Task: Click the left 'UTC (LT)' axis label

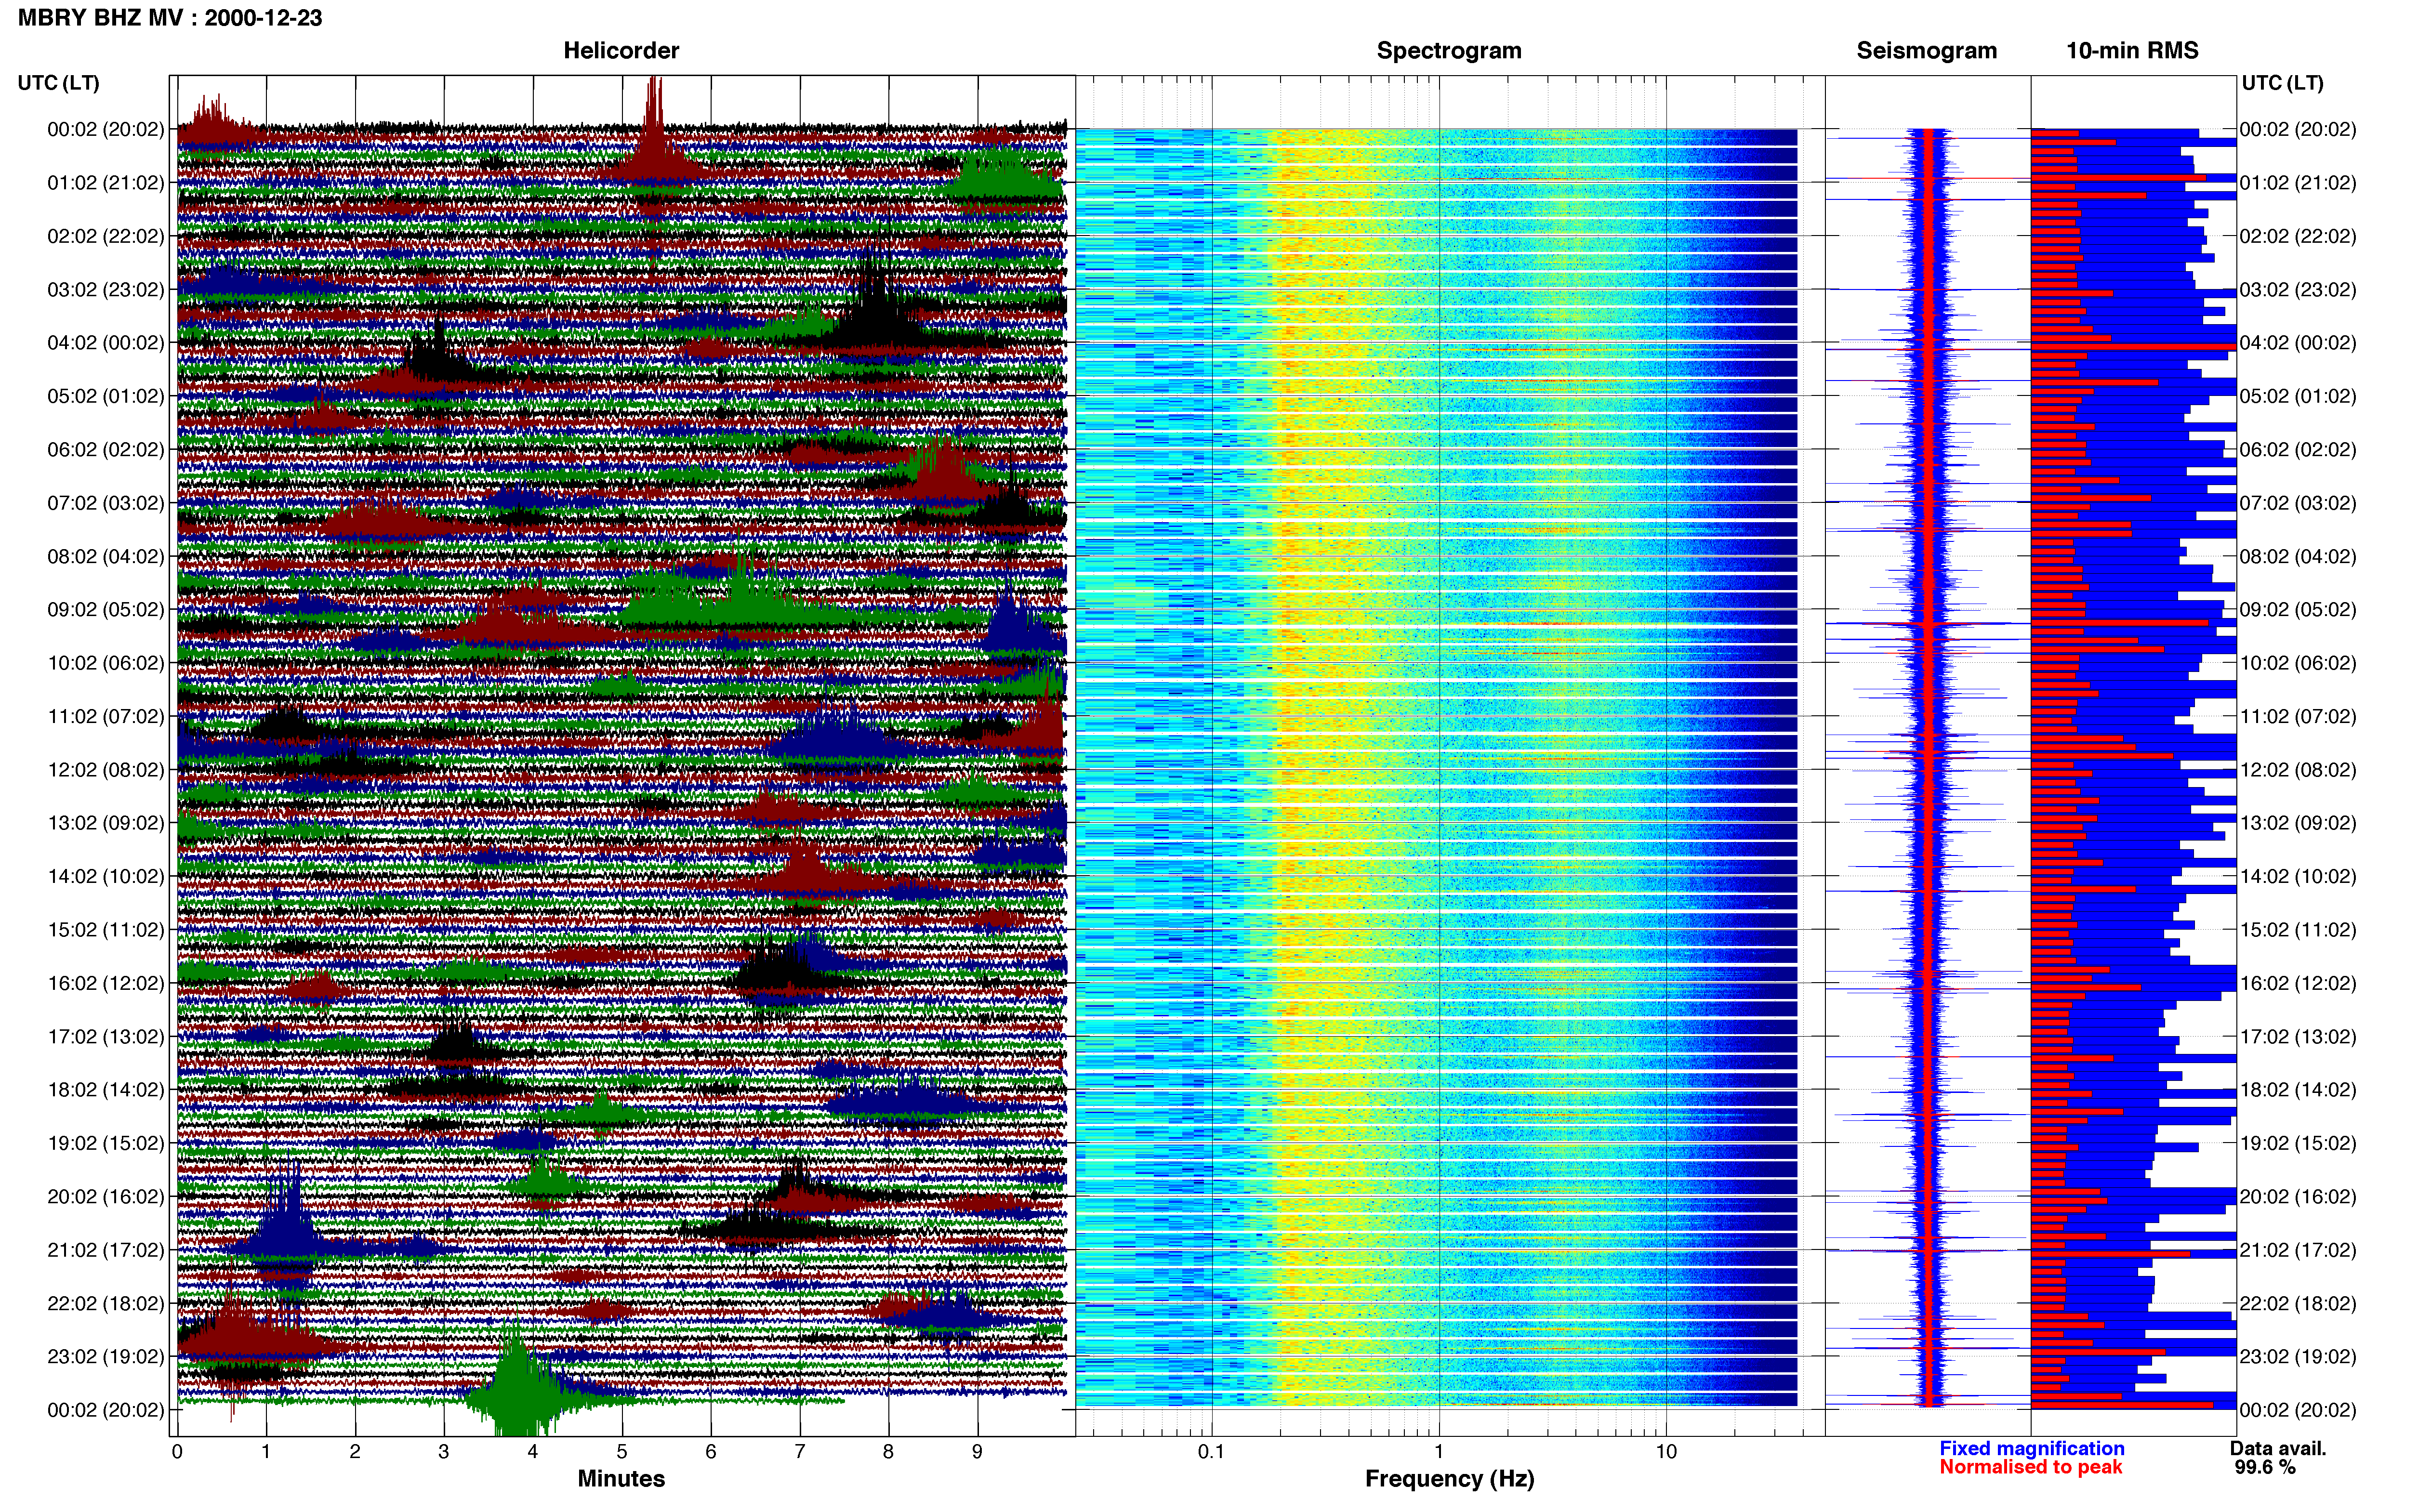Action: [x=58, y=82]
